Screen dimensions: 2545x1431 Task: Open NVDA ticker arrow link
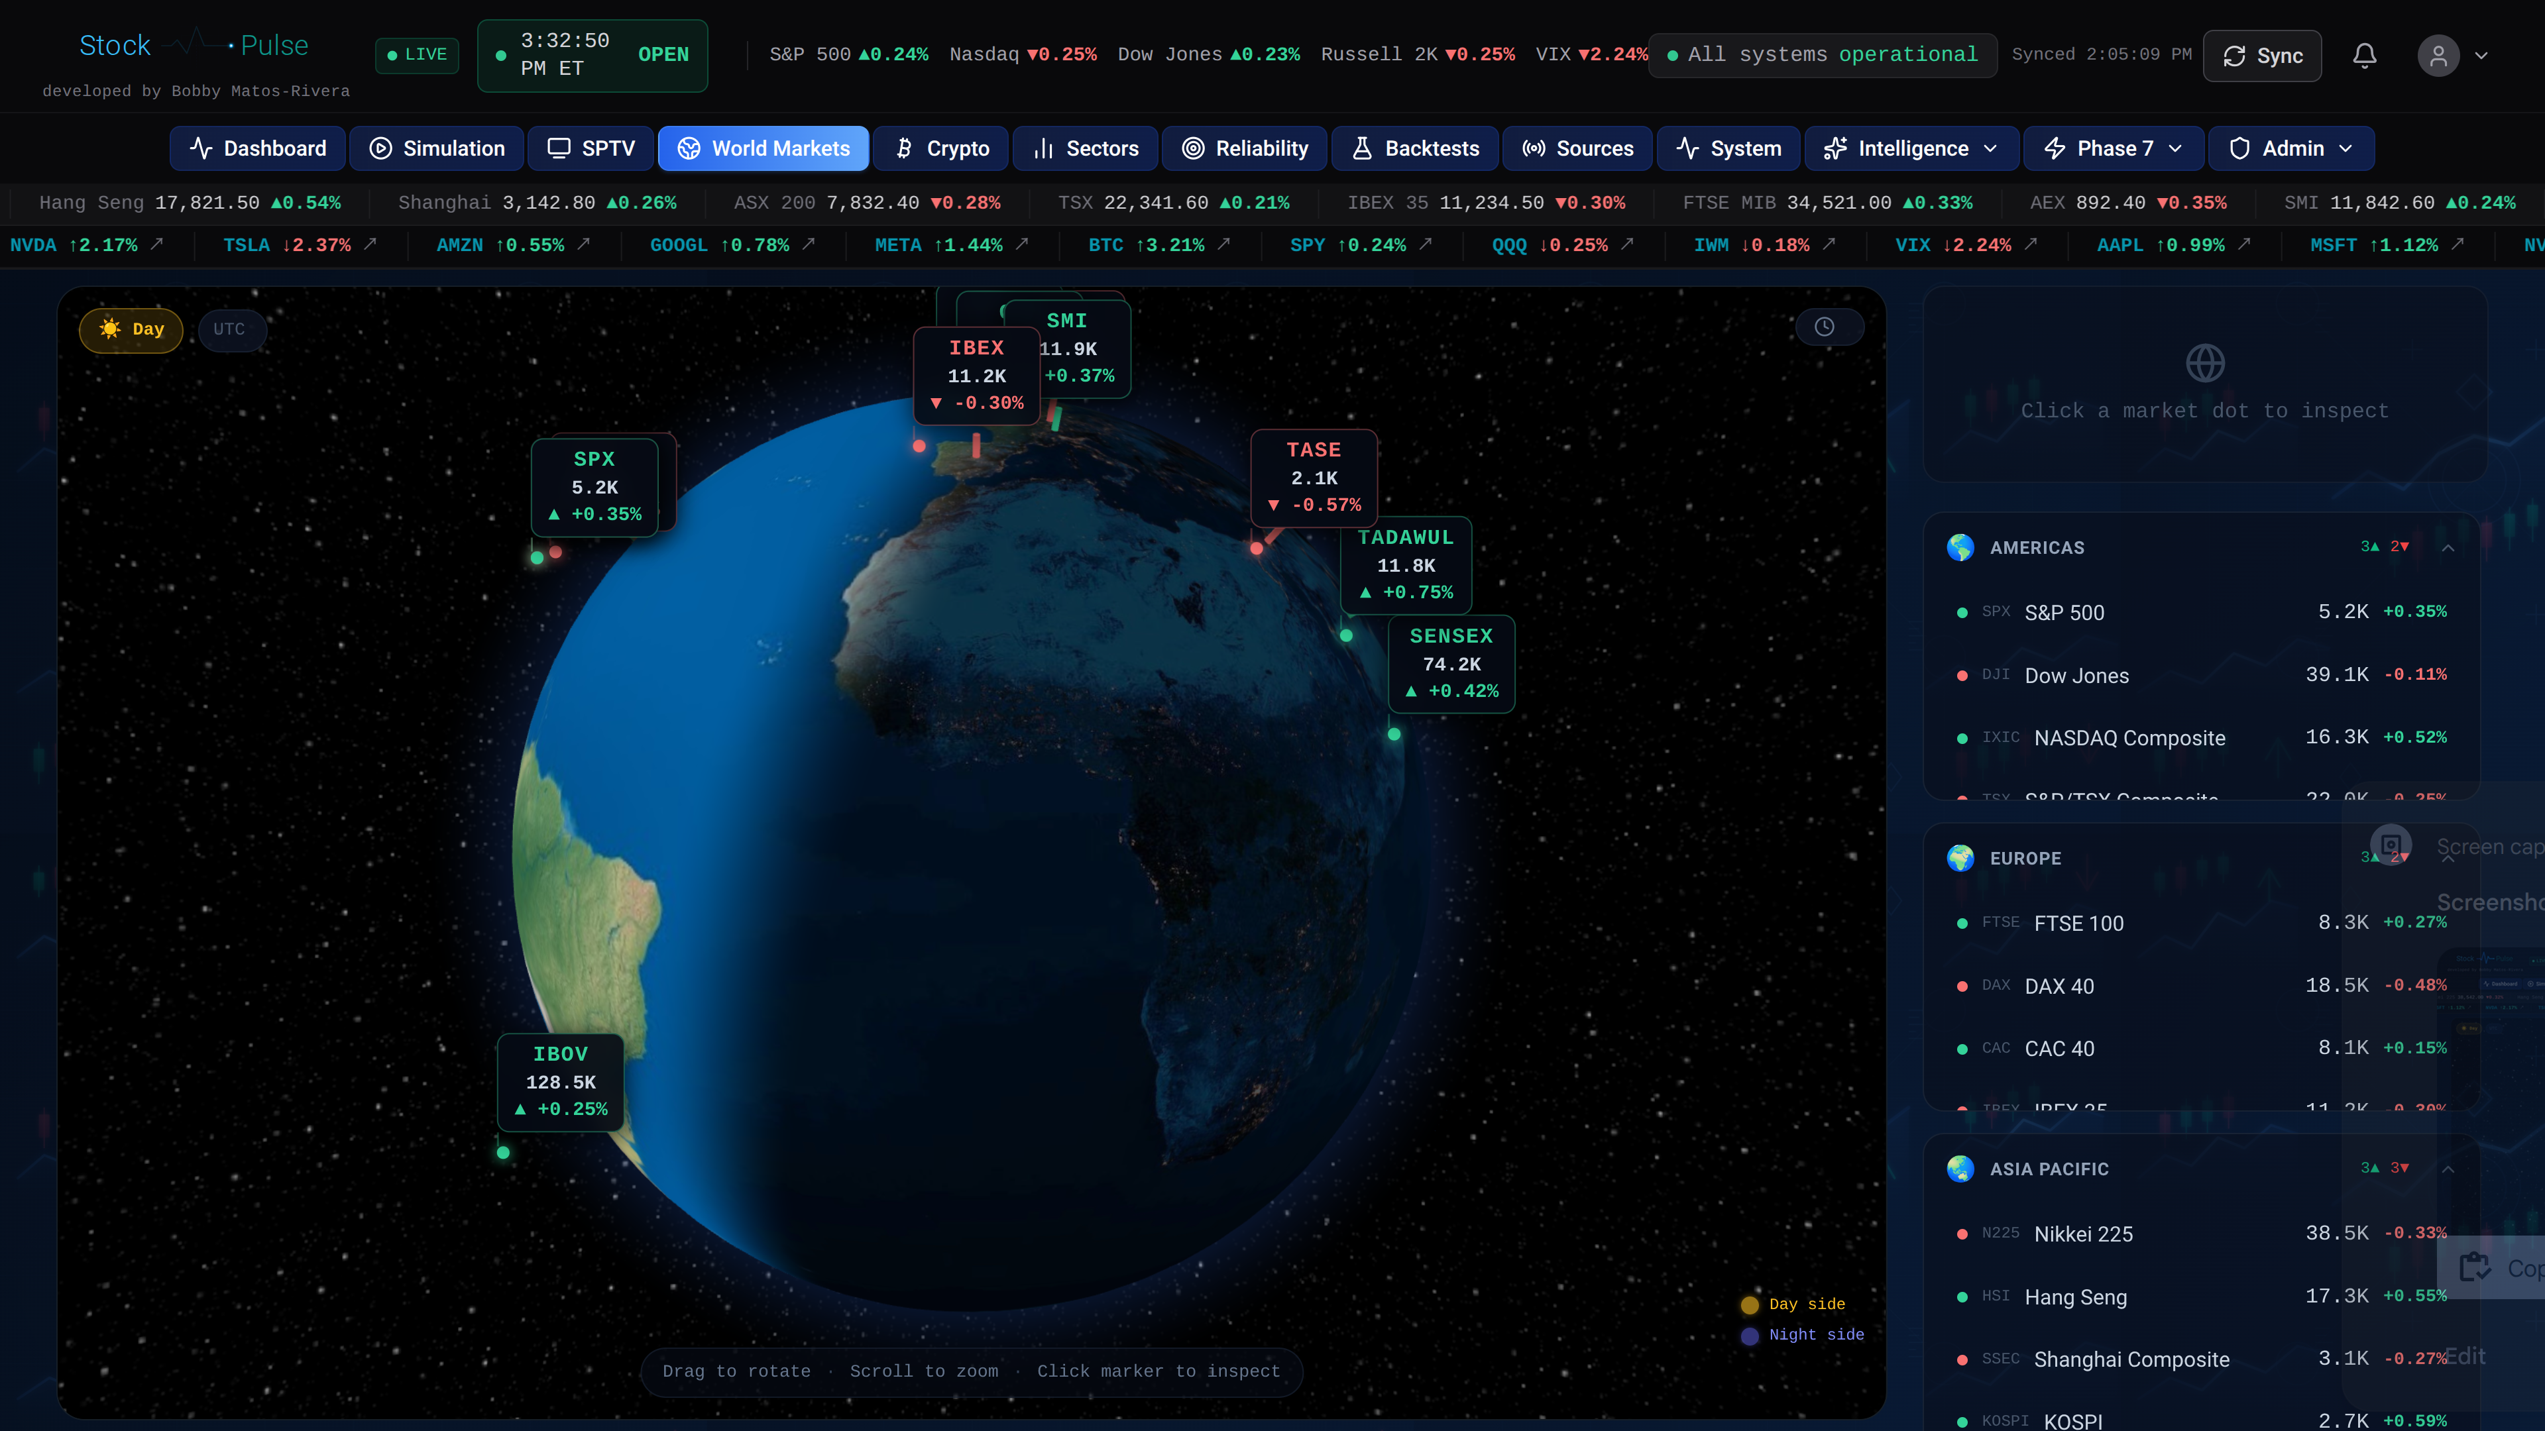click(157, 244)
